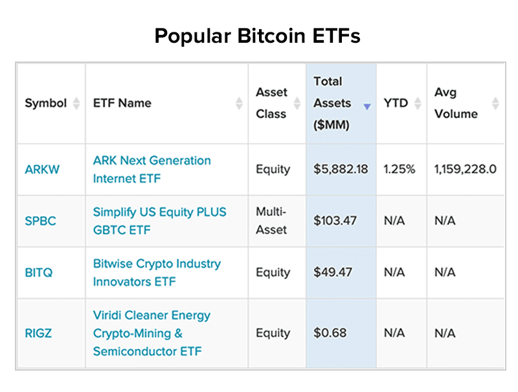Open Simplify US Equity PLUS GBTC ETF
The height and width of the screenshot is (392, 518).
click(159, 221)
